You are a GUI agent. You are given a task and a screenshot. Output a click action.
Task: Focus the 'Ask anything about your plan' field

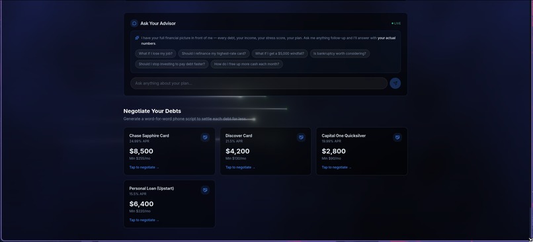coord(259,83)
